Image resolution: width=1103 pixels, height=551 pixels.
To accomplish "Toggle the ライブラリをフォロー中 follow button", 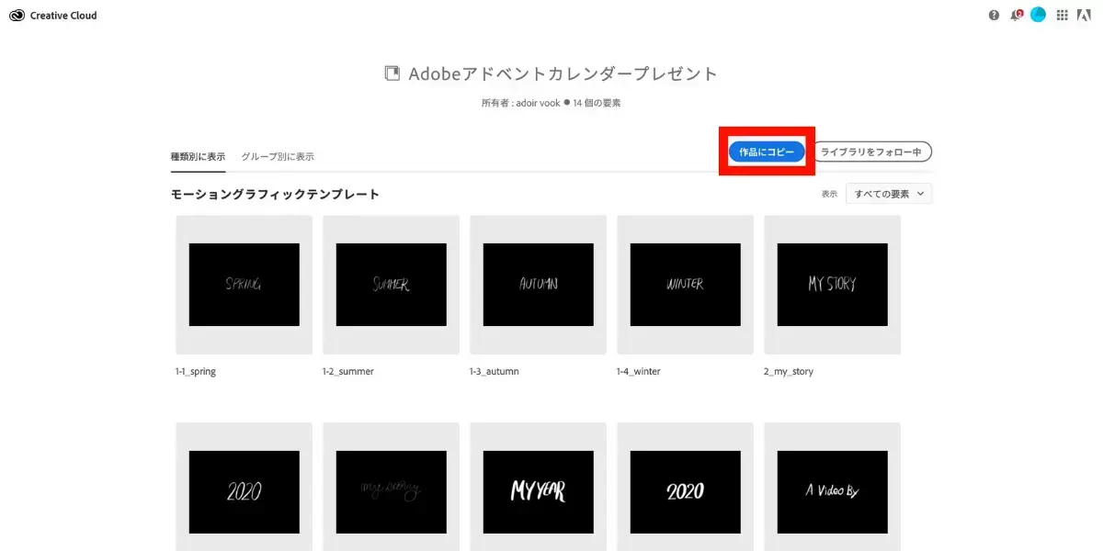I will click(873, 152).
